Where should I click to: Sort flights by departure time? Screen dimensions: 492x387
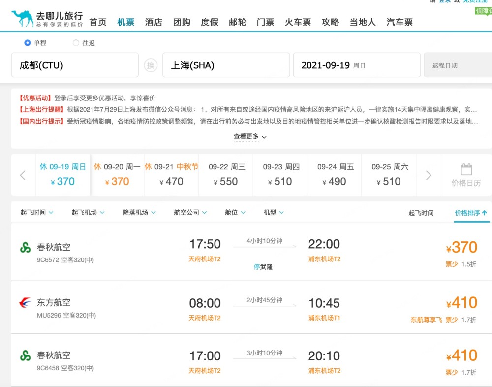[x=421, y=213]
